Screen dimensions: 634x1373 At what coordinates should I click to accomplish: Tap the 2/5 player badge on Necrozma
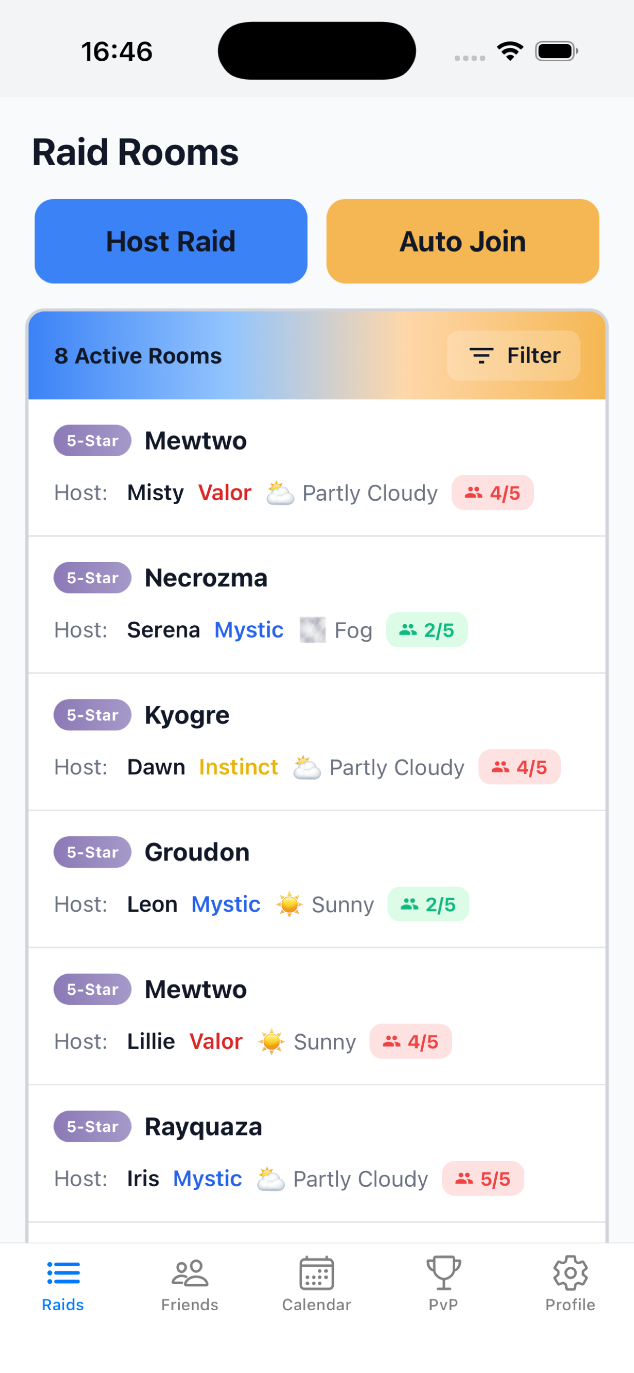coord(427,630)
